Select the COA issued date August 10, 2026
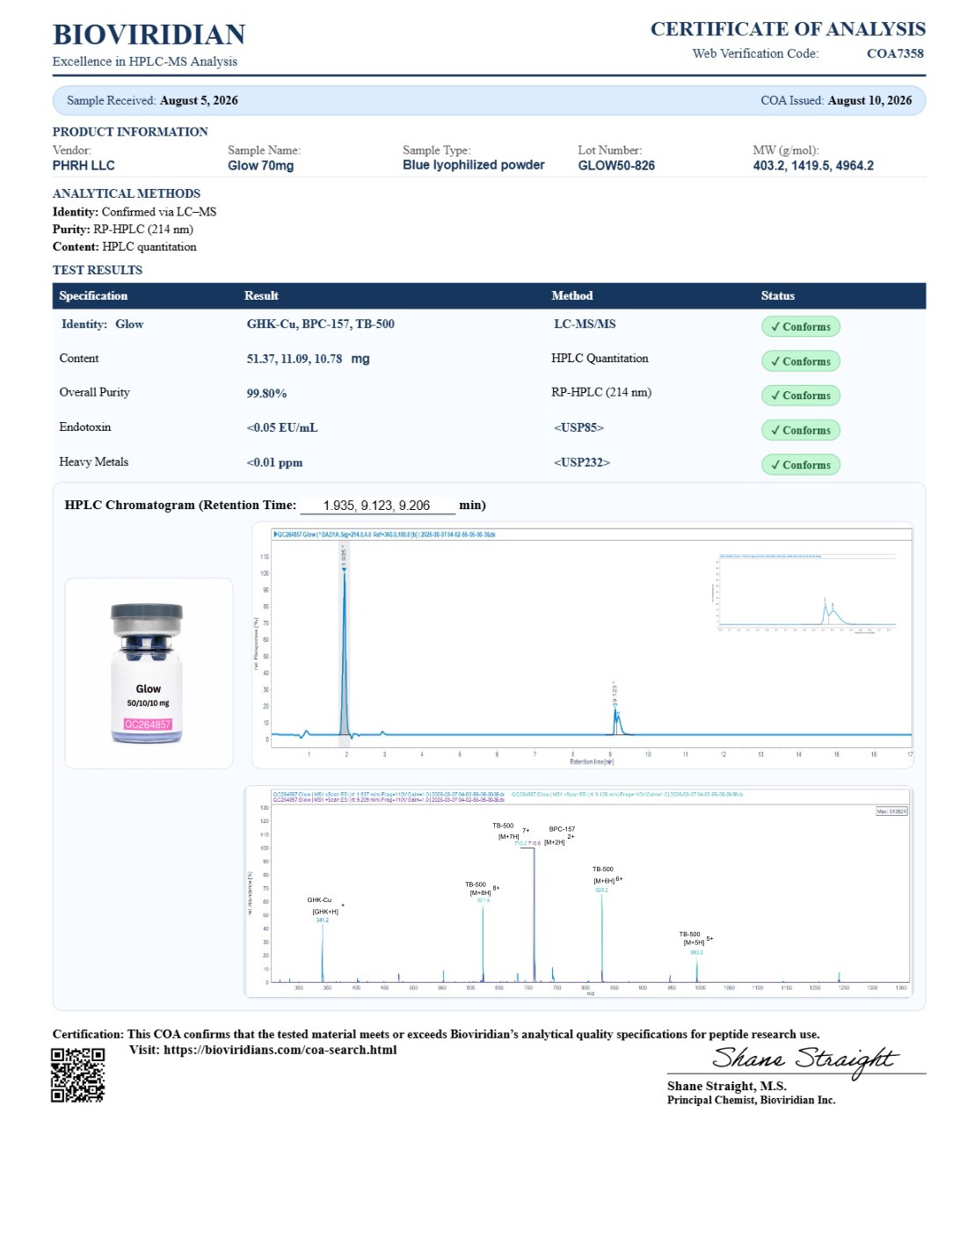 pyautogui.click(x=869, y=100)
